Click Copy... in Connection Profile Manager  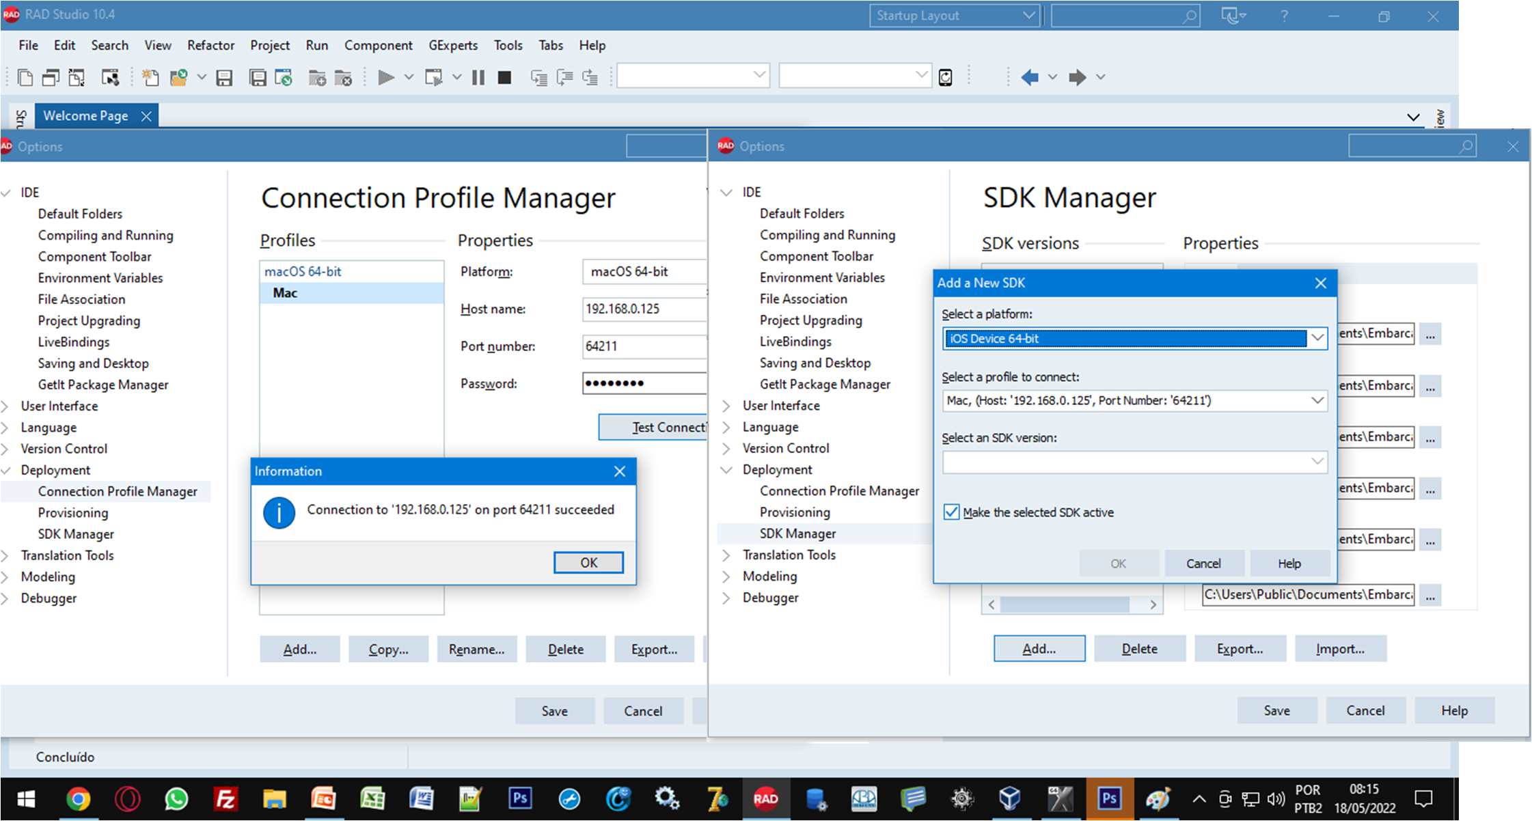pyautogui.click(x=388, y=650)
